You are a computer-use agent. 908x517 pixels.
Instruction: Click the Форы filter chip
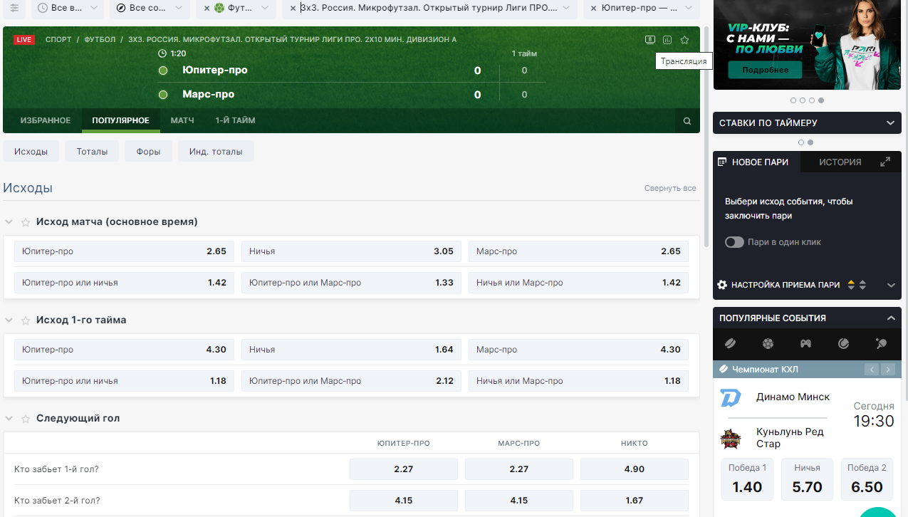click(x=148, y=152)
